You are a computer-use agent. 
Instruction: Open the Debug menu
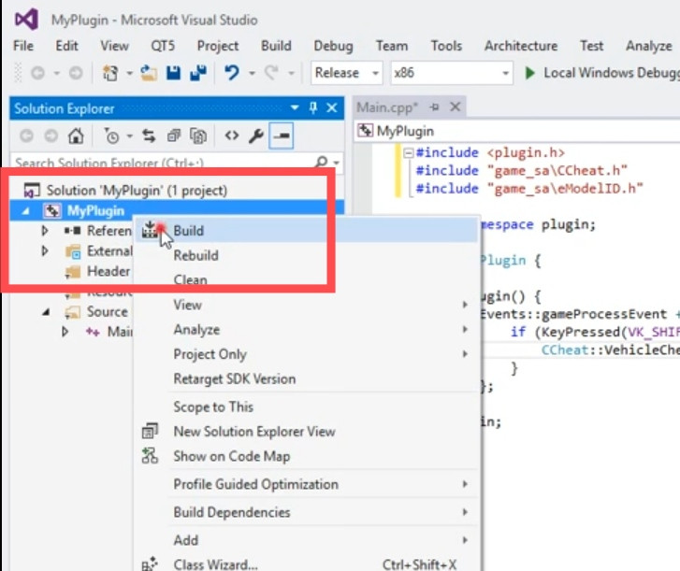click(x=334, y=46)
